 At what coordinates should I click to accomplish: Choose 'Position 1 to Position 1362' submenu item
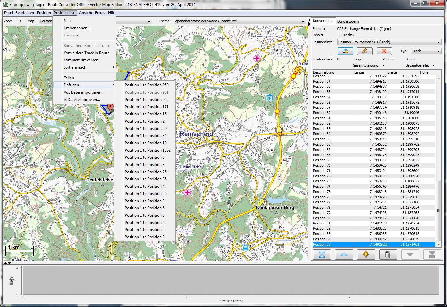pos(147,150)
